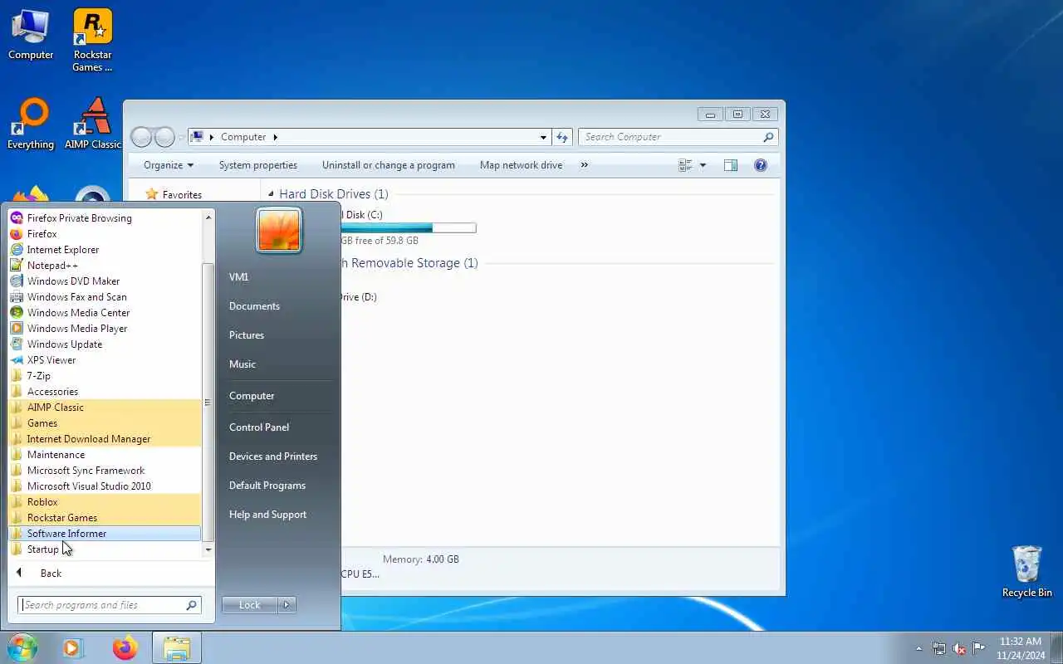Open the Organize menu in Explorer

tap(168, 165)
